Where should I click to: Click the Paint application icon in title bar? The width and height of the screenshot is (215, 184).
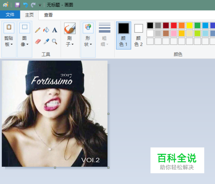point(6,5)
